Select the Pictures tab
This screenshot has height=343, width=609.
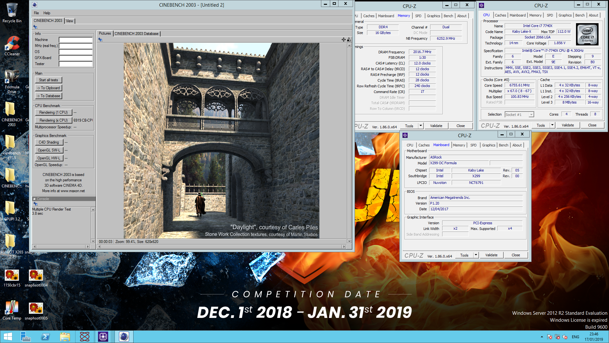point(105,33)
